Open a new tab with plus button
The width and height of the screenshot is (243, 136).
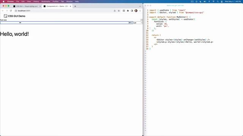[75, 6]
